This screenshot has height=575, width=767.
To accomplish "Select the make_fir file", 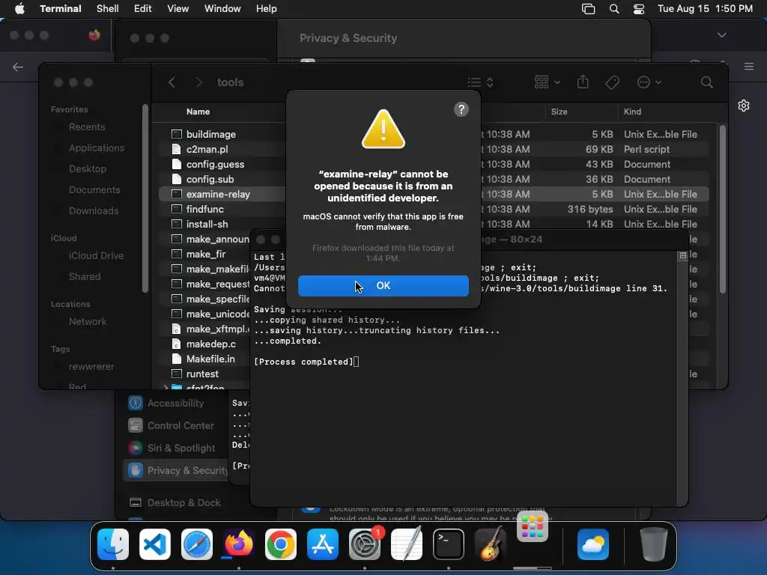I will (x=204, y=255).
